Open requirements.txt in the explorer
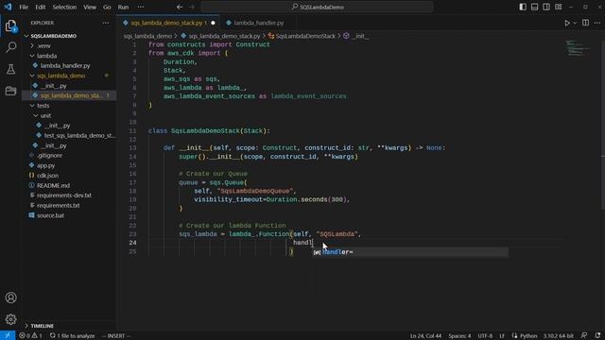This screenshot has width=605, height=340. [69, 206]
